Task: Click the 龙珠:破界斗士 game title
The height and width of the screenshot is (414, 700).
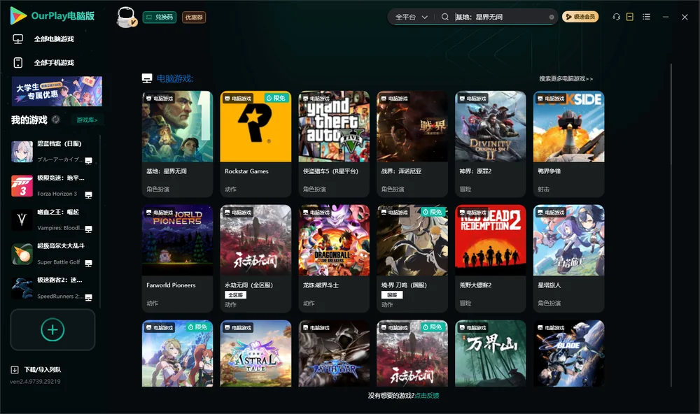Action: pos(321,285)
